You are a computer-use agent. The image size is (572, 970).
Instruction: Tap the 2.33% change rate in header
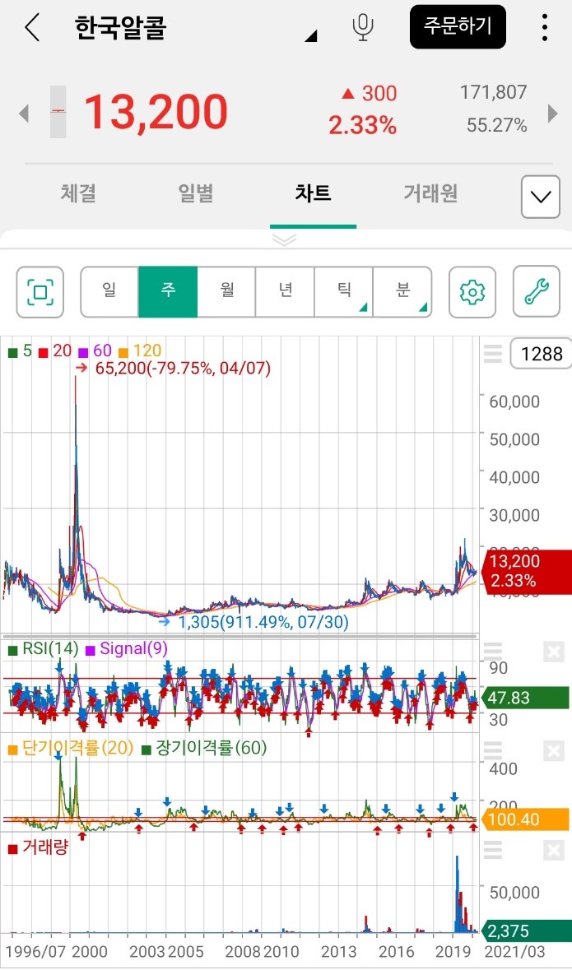(x=363, y=126)
